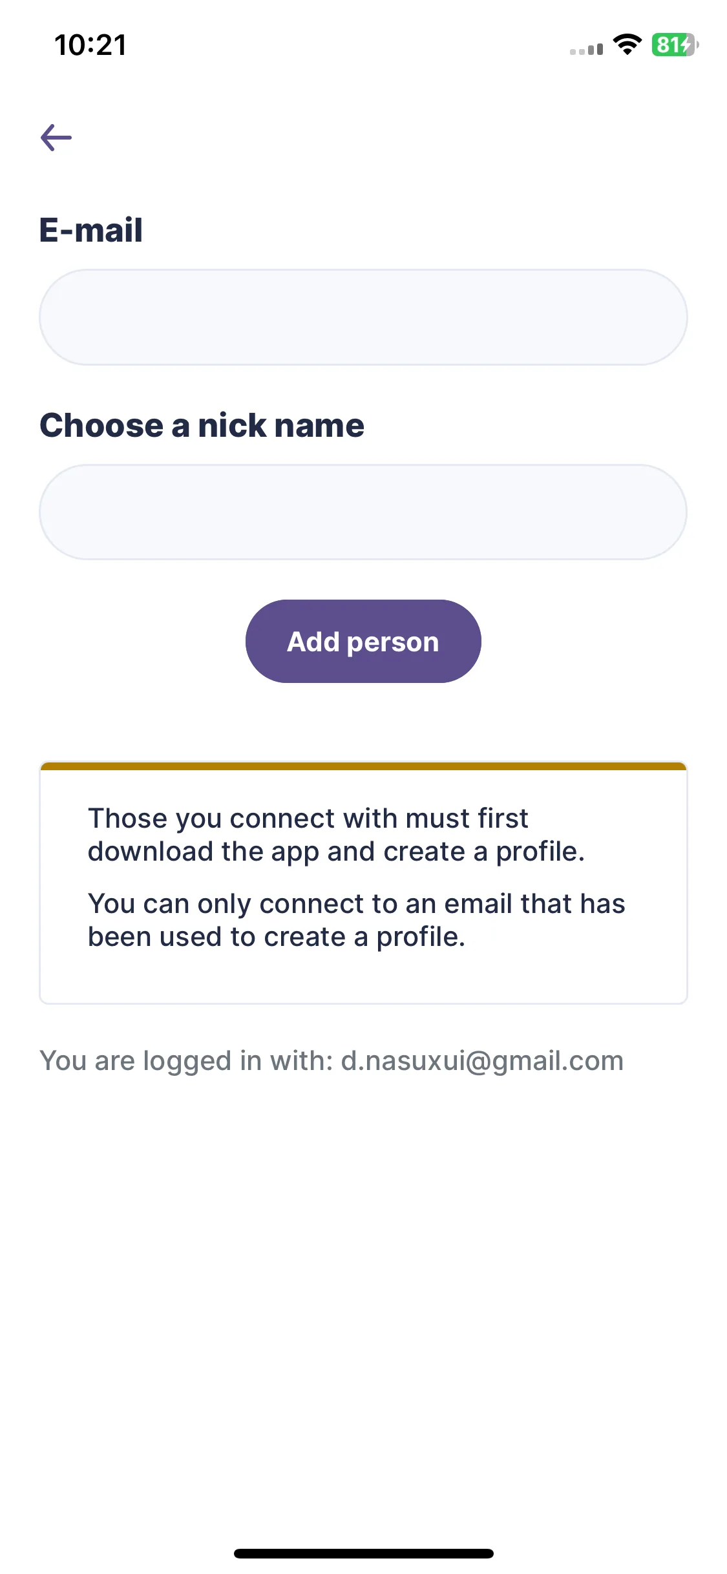
Task: Tap the Choose a nick name heading
Action: (x=202, y=426)
